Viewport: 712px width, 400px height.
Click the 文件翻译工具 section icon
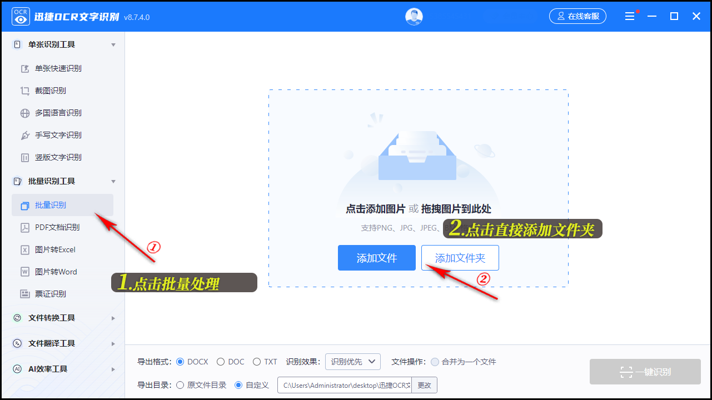click(x=17, y=343)
